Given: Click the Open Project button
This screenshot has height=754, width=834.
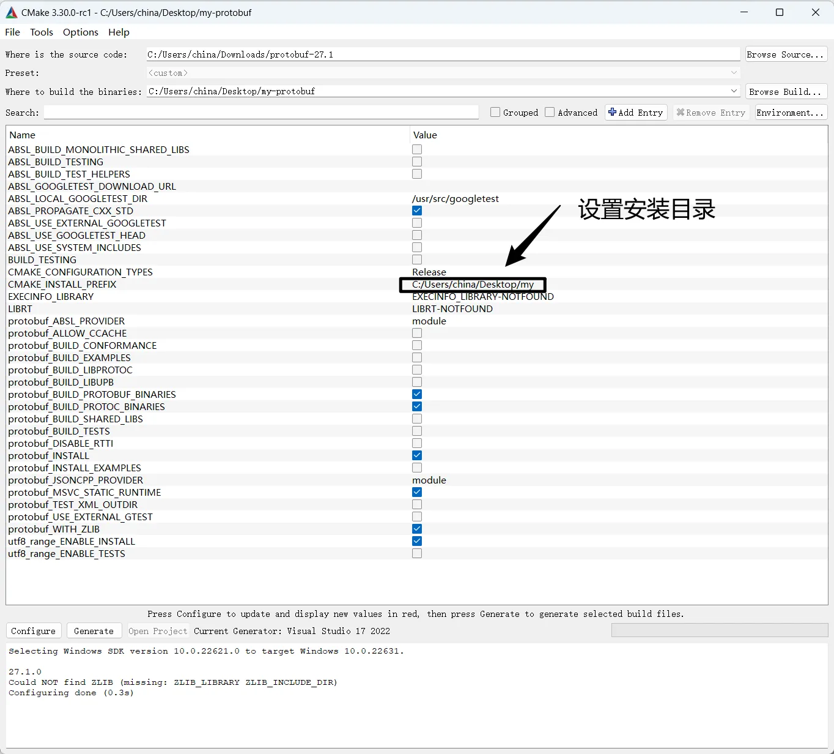Looking at the screenshot, I should [x=158, y=631].
